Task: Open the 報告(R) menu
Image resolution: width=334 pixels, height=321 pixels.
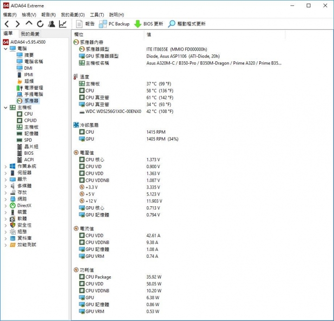Action: (x=49, y=15)
